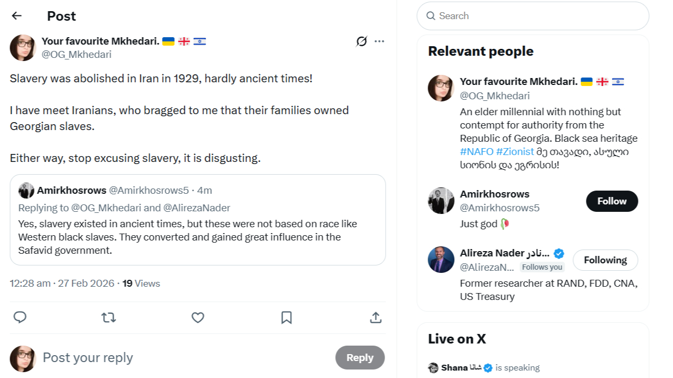Follow Amirkhosrows

point(612,201)
